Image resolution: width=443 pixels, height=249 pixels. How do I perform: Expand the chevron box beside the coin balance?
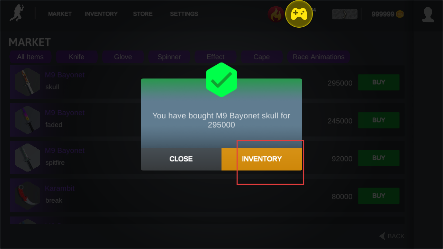(x=345, y=14)
